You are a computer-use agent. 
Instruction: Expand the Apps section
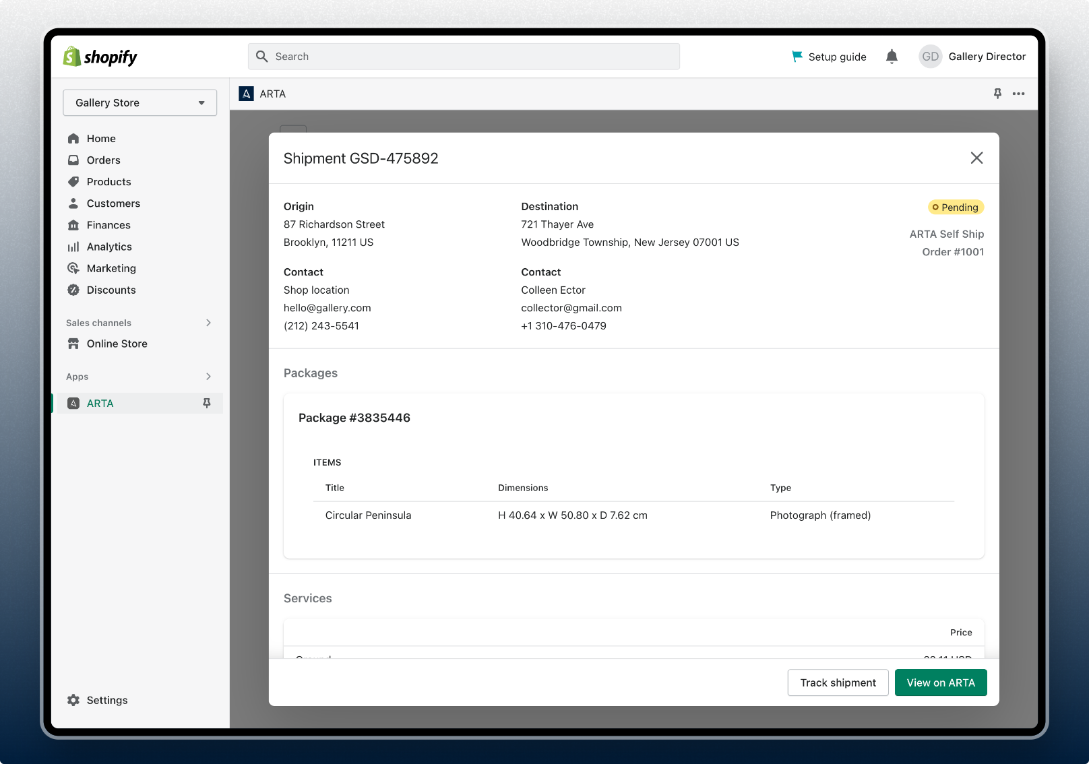tap(208, 377)
